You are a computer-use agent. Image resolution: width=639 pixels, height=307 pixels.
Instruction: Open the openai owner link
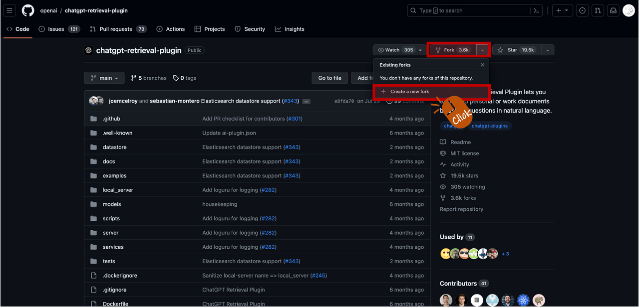point(49,10)
